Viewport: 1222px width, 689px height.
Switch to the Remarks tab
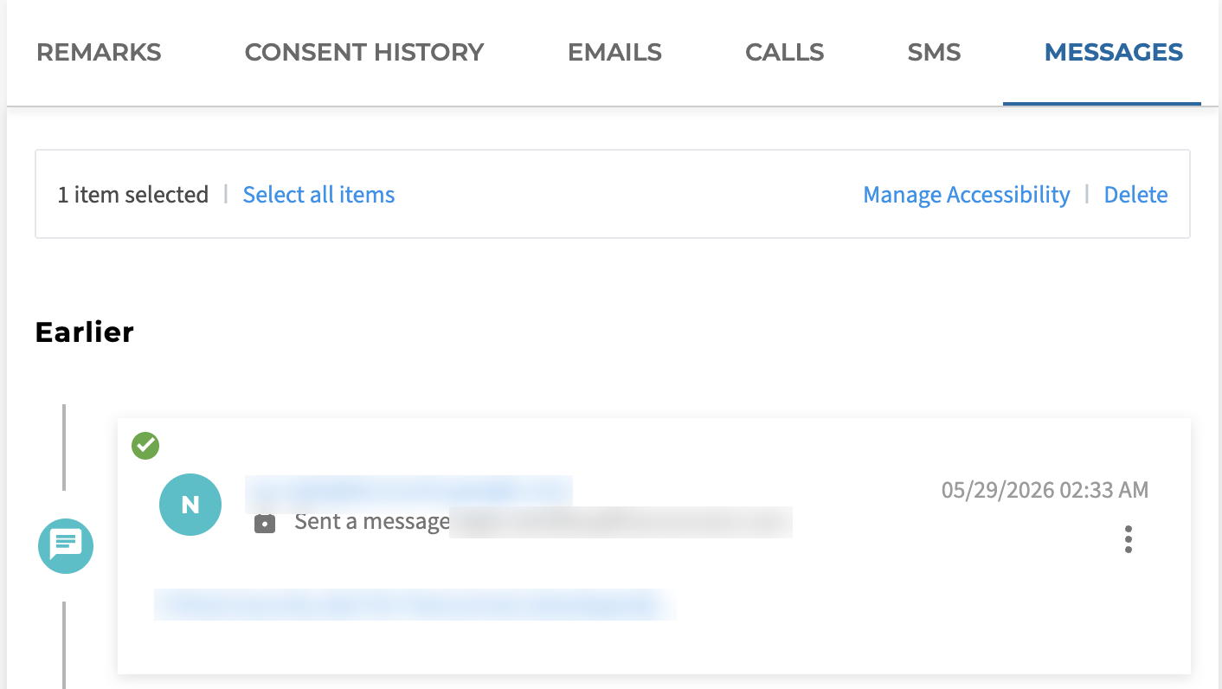[99, 52]
